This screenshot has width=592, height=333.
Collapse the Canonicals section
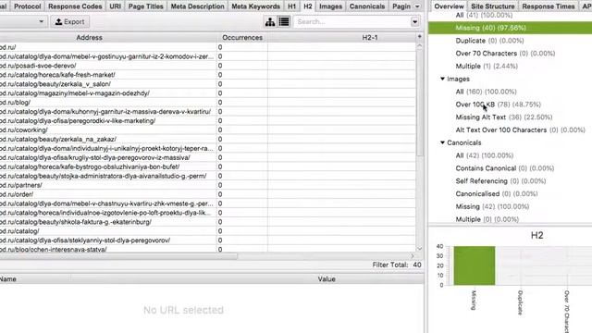click(442, 142)
